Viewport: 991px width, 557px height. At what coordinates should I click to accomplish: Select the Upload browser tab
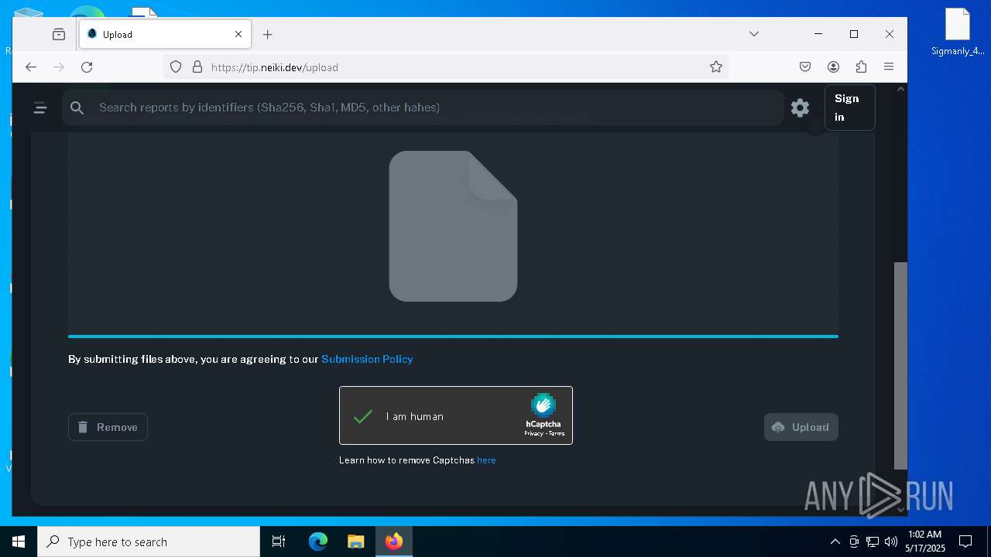point(165,34)
